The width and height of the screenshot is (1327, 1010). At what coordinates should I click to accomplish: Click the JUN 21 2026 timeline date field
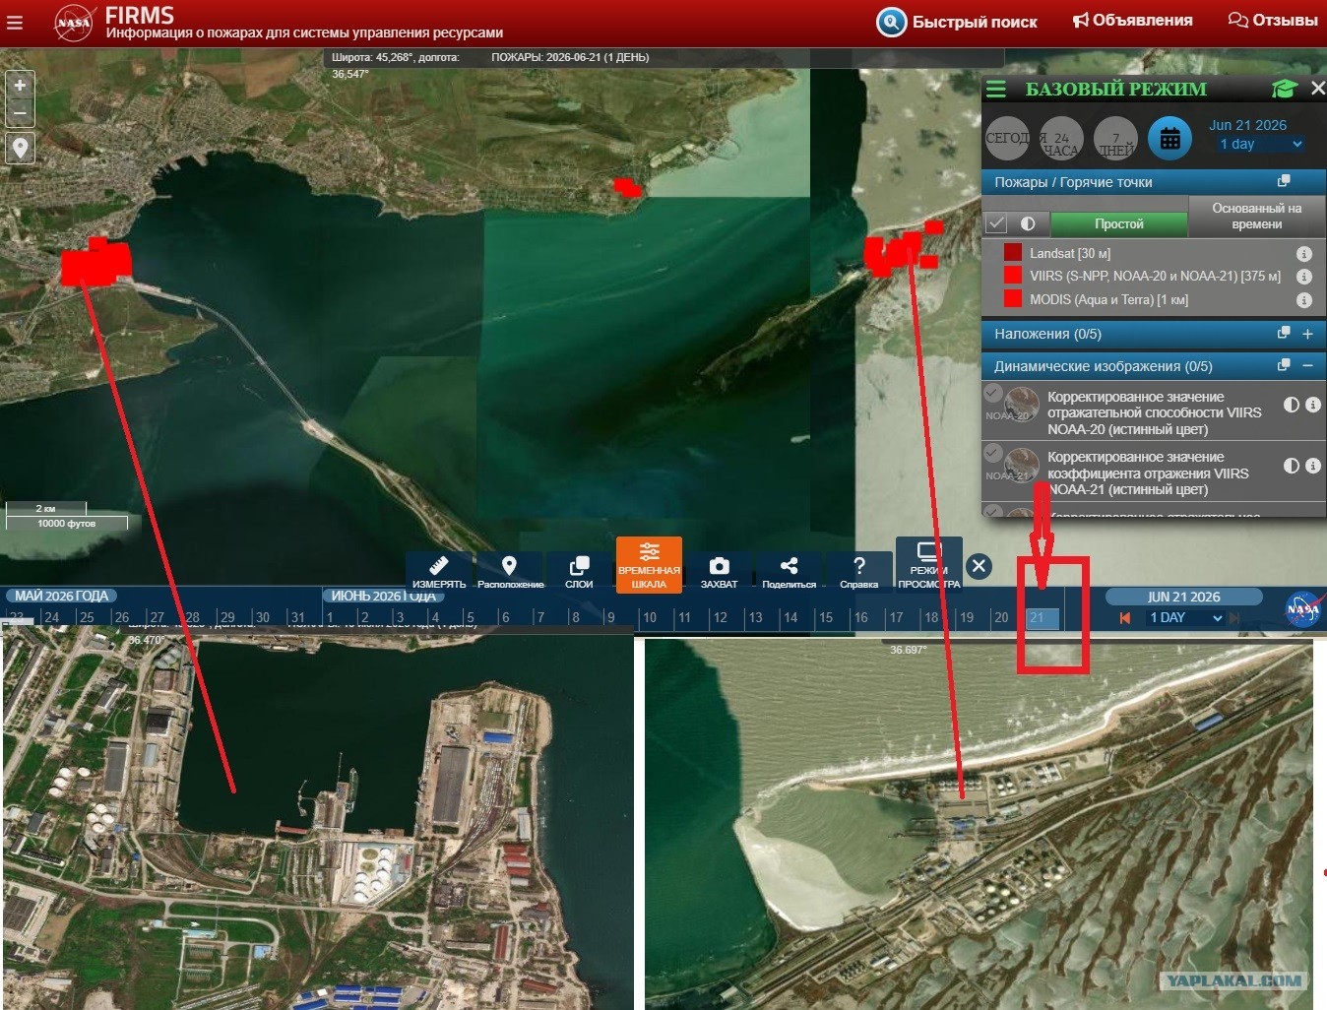click(x=1183, y=597)
